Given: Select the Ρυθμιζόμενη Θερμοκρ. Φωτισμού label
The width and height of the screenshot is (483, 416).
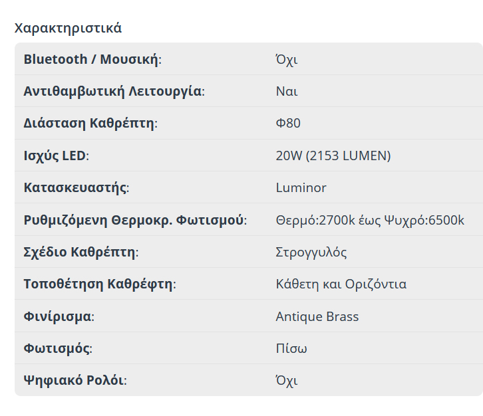Looking at the screenshot, I should pos(135,220).
